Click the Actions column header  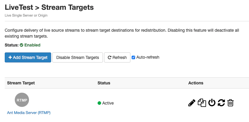coord(196,83)
